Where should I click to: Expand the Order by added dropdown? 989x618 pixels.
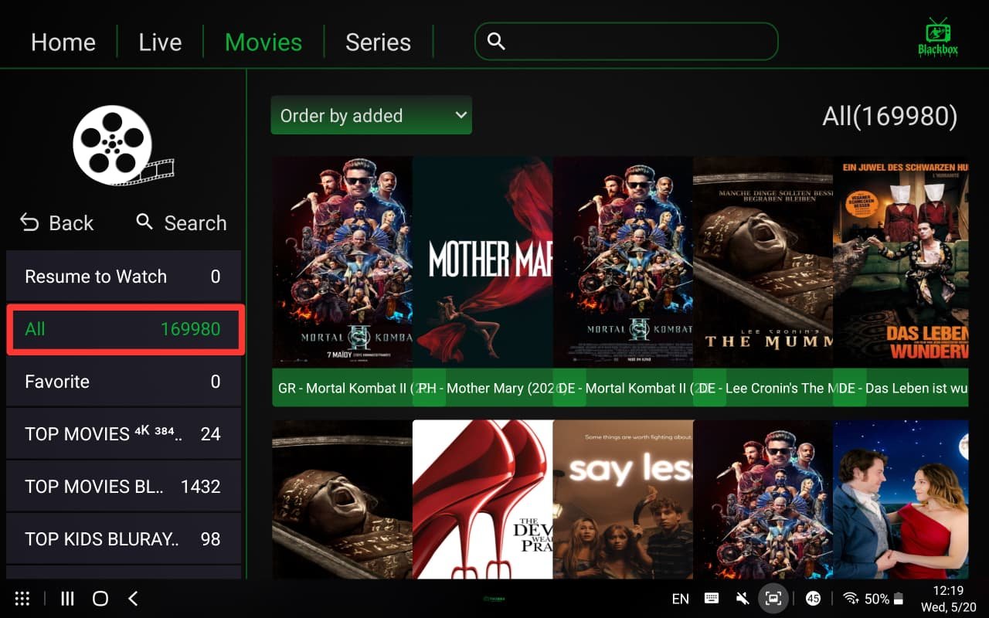[x=371, y=115]
